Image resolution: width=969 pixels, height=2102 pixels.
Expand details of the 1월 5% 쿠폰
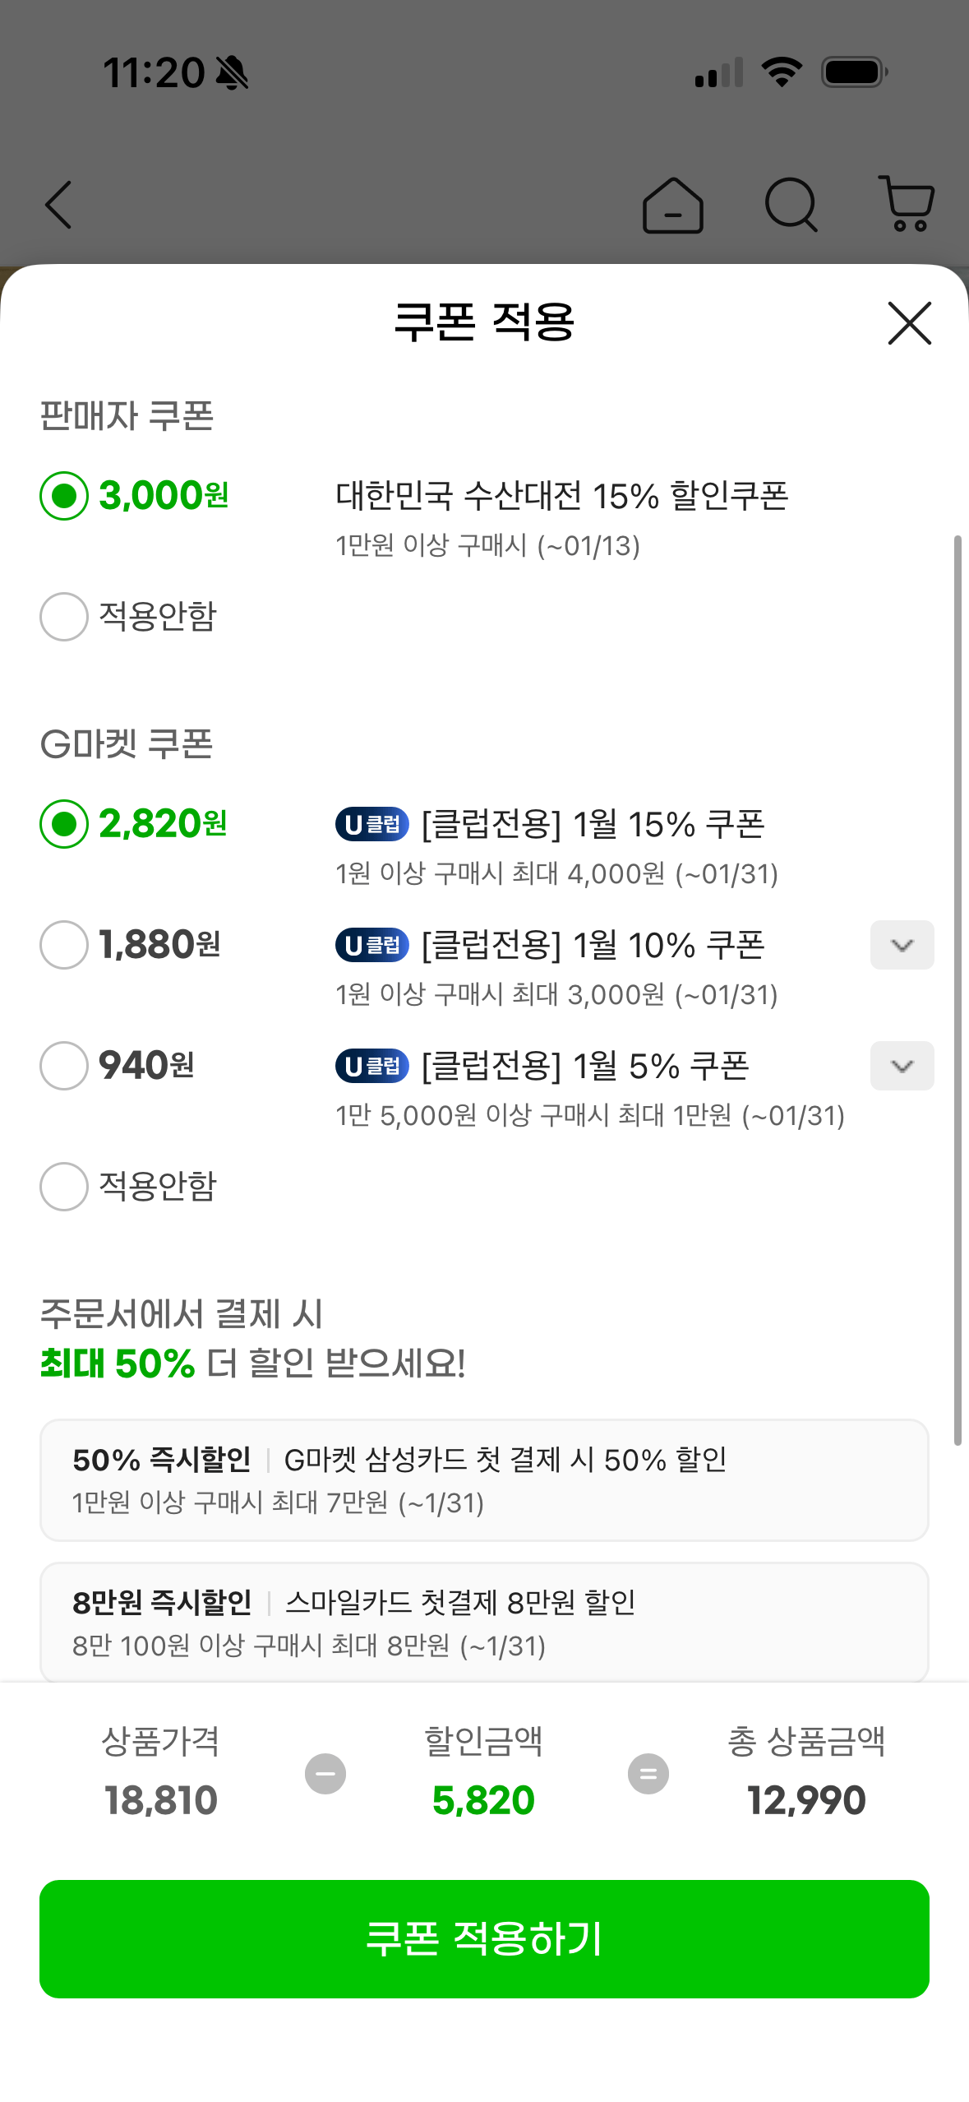click(902, 1066)
